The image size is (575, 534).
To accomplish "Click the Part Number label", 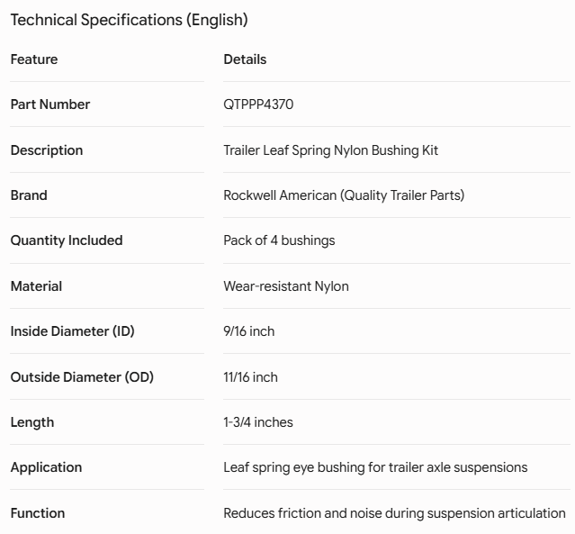I will coord(50,104).
